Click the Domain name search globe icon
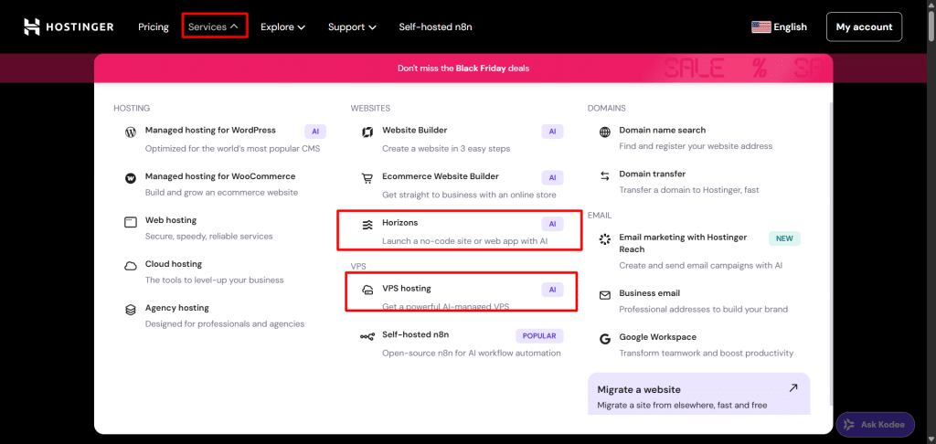Image resolution: width=936 pixels, height=444 pixels. pos(605,132)
